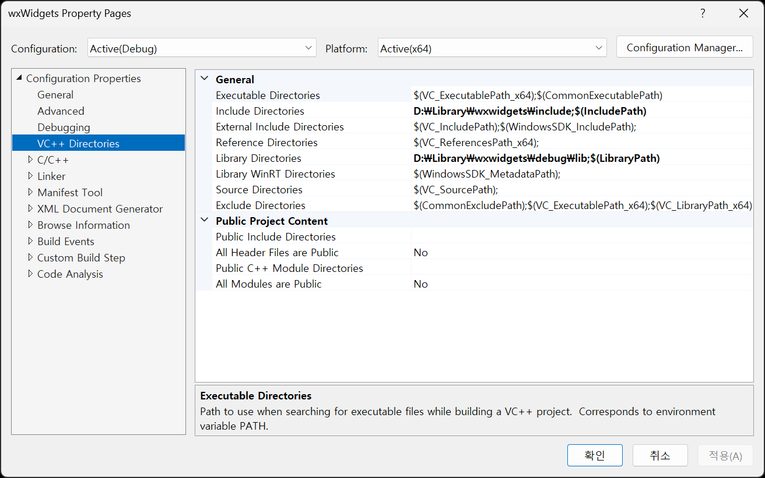765x478 pixels.
Task: Select the Public Include Directories property name
Action: point(276,236)
